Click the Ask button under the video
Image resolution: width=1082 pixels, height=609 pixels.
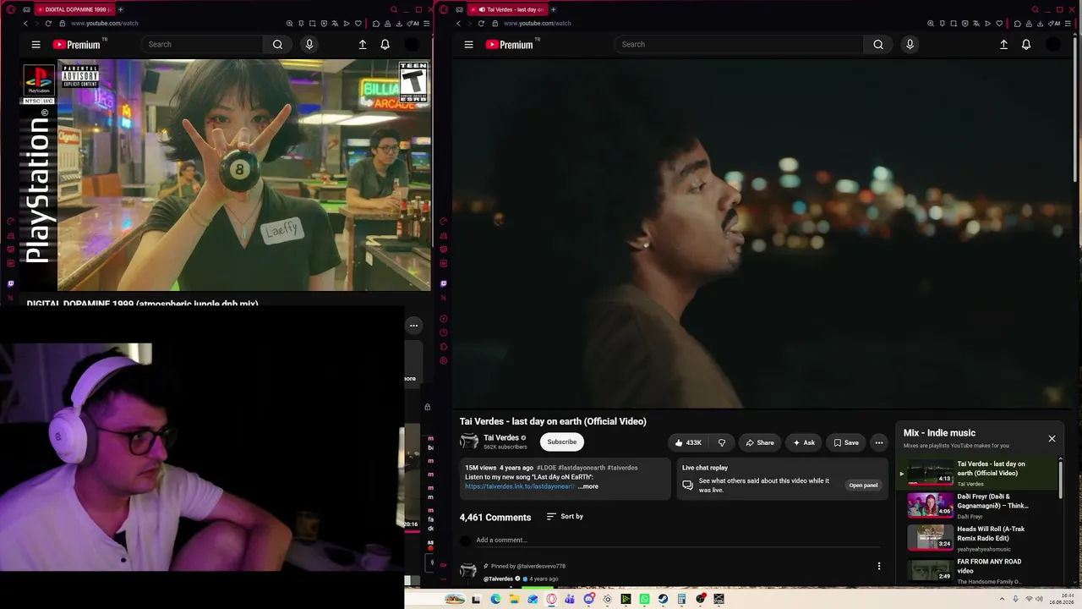pos(803,442)
